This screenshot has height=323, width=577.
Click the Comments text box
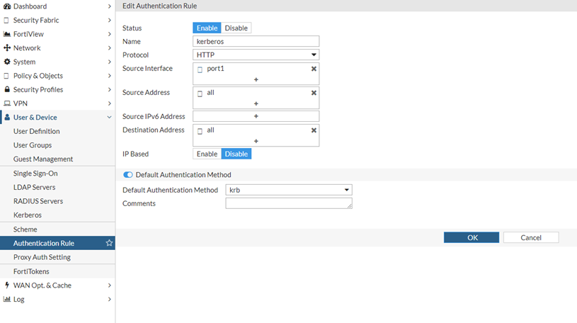288,203
